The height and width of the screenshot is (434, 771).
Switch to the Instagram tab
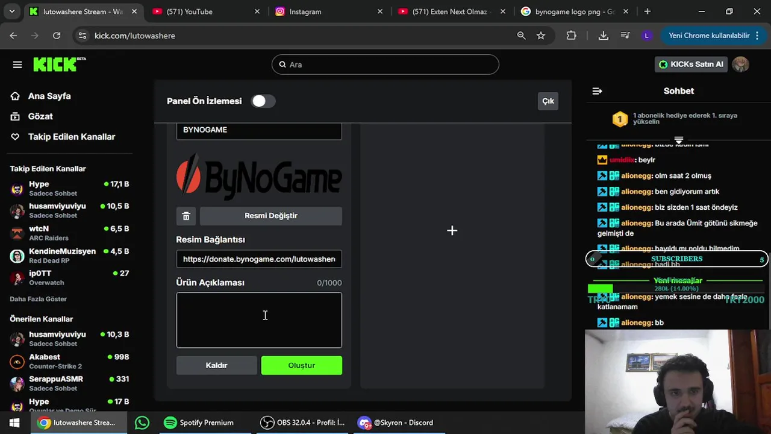pos(328,11)
